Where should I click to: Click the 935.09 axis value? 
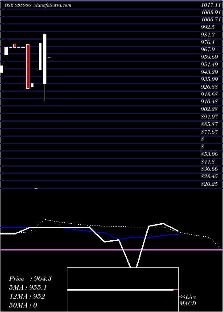pos(210,79)
